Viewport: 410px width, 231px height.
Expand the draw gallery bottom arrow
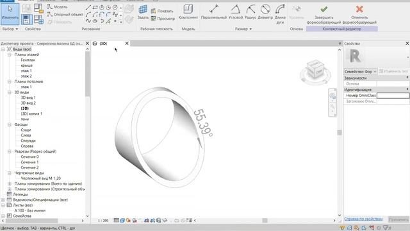coord(121,22)
